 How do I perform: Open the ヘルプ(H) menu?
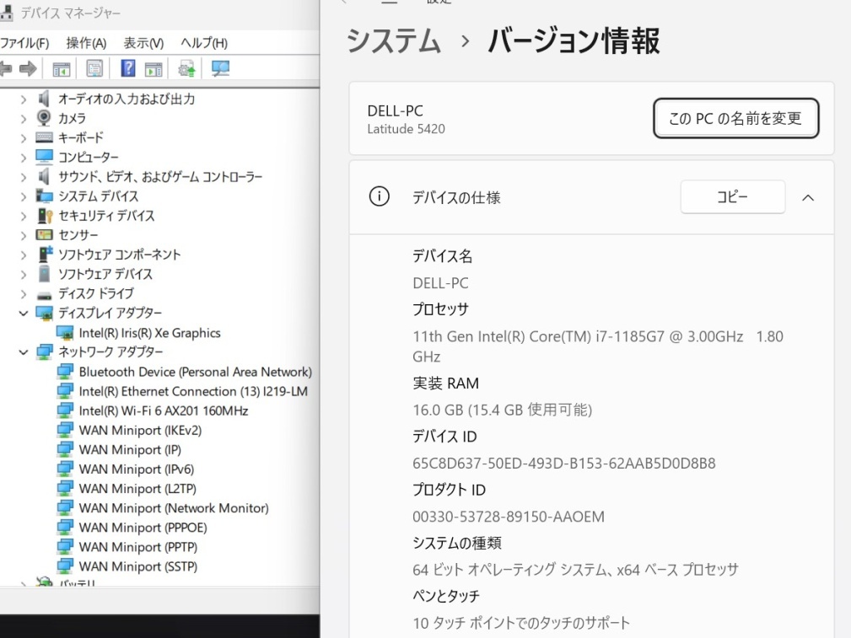(x=204, y=43)
